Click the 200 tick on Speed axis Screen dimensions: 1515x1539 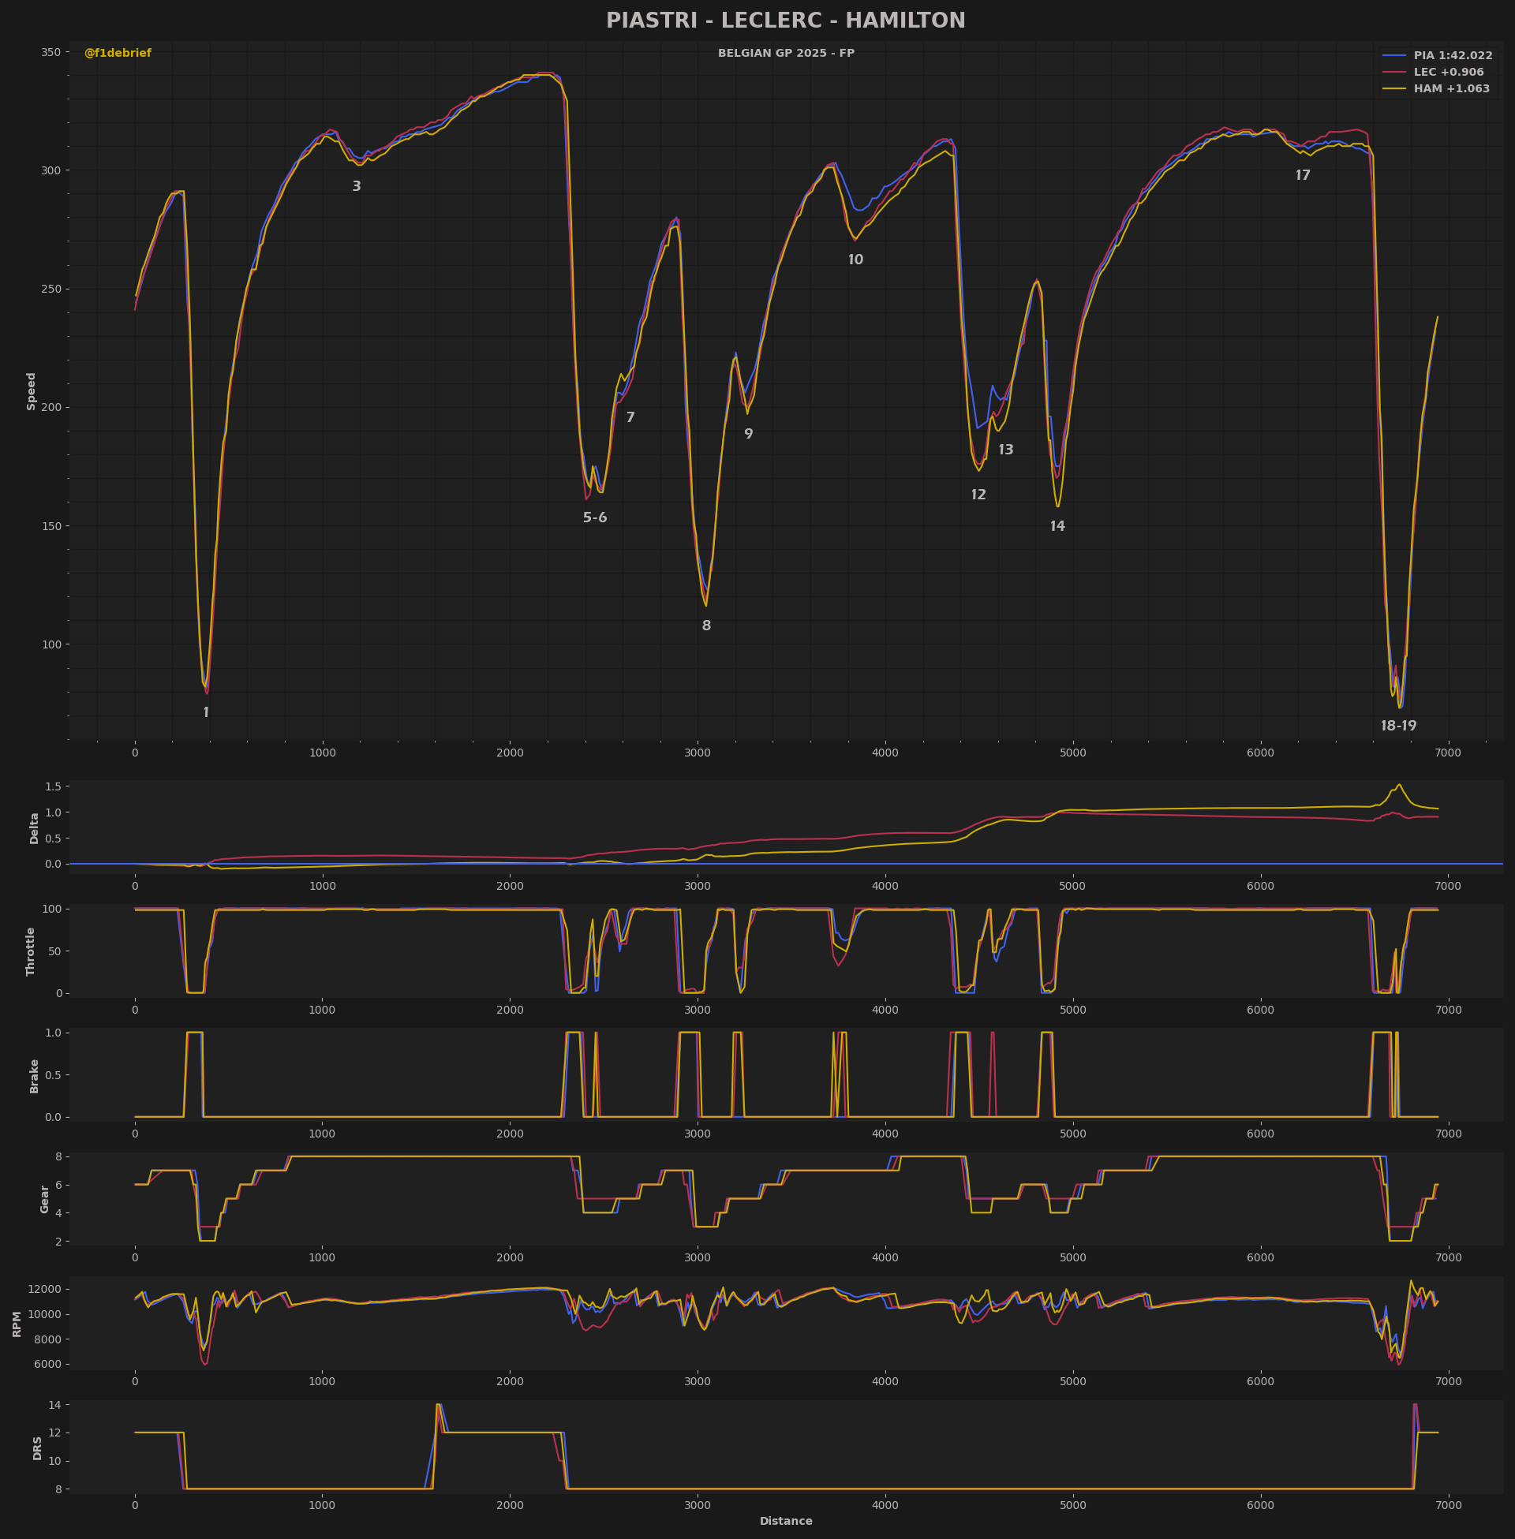51,407
